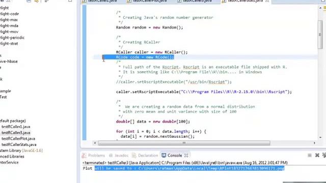Click the editor vertical scrollbar up arrow
326x183 pixels.
point(320,8)
